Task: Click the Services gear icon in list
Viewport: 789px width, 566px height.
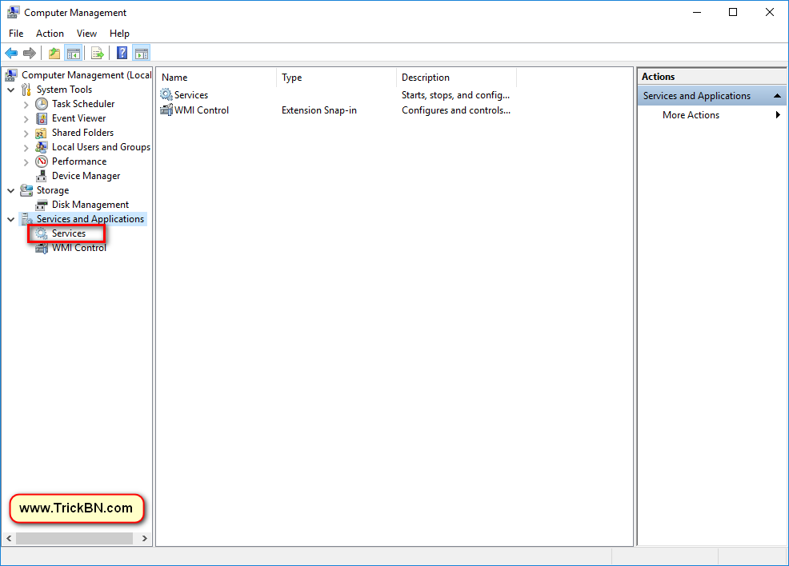Action: 166,94
